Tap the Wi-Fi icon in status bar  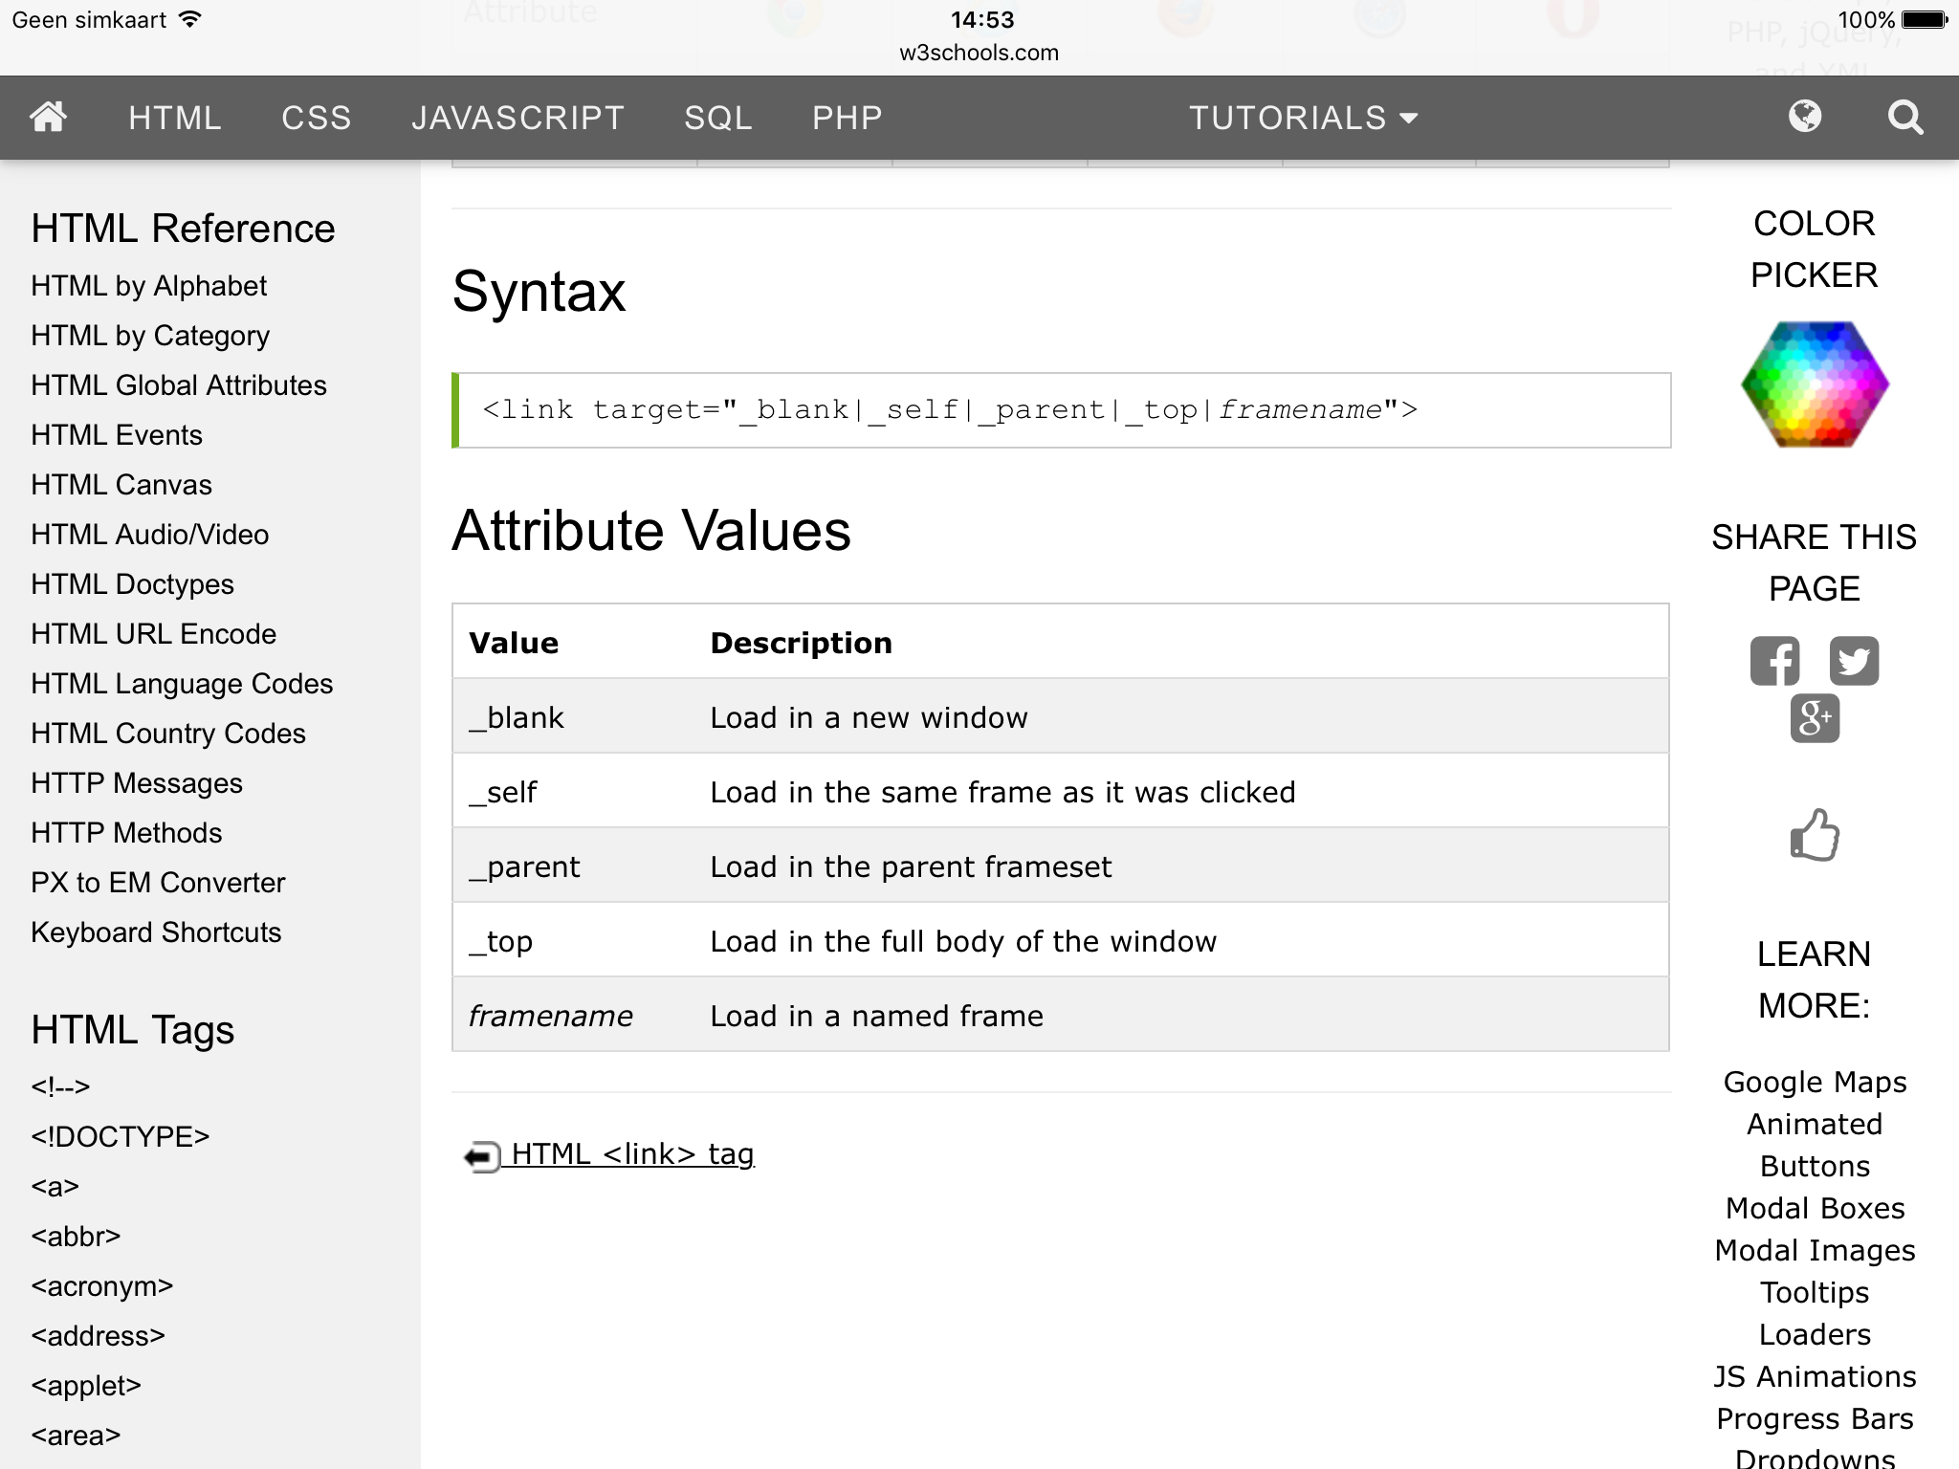point(190,19)
